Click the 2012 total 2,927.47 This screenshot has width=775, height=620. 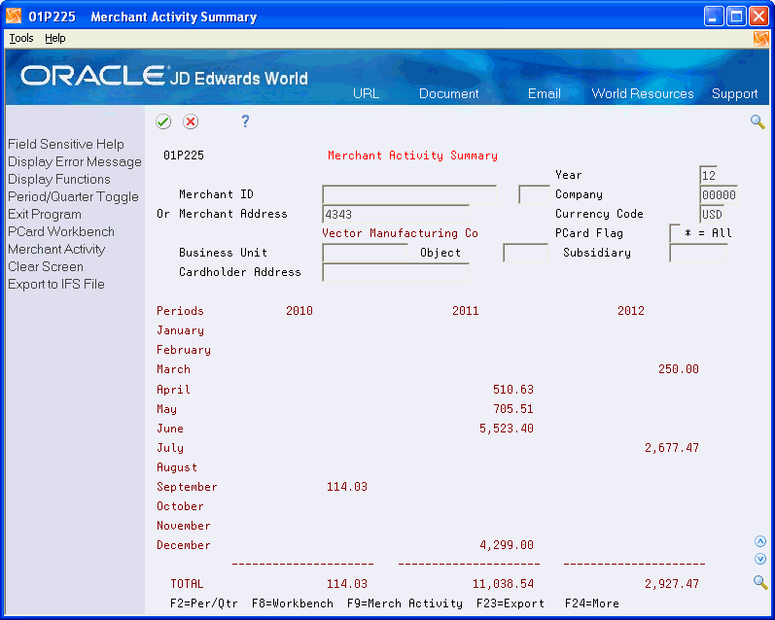[x=672, y=584]
